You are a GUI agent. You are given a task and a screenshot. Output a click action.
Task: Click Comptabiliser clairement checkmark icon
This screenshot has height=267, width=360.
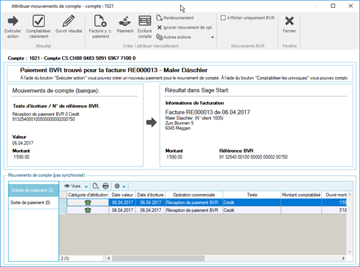click(x=39, y=21)
